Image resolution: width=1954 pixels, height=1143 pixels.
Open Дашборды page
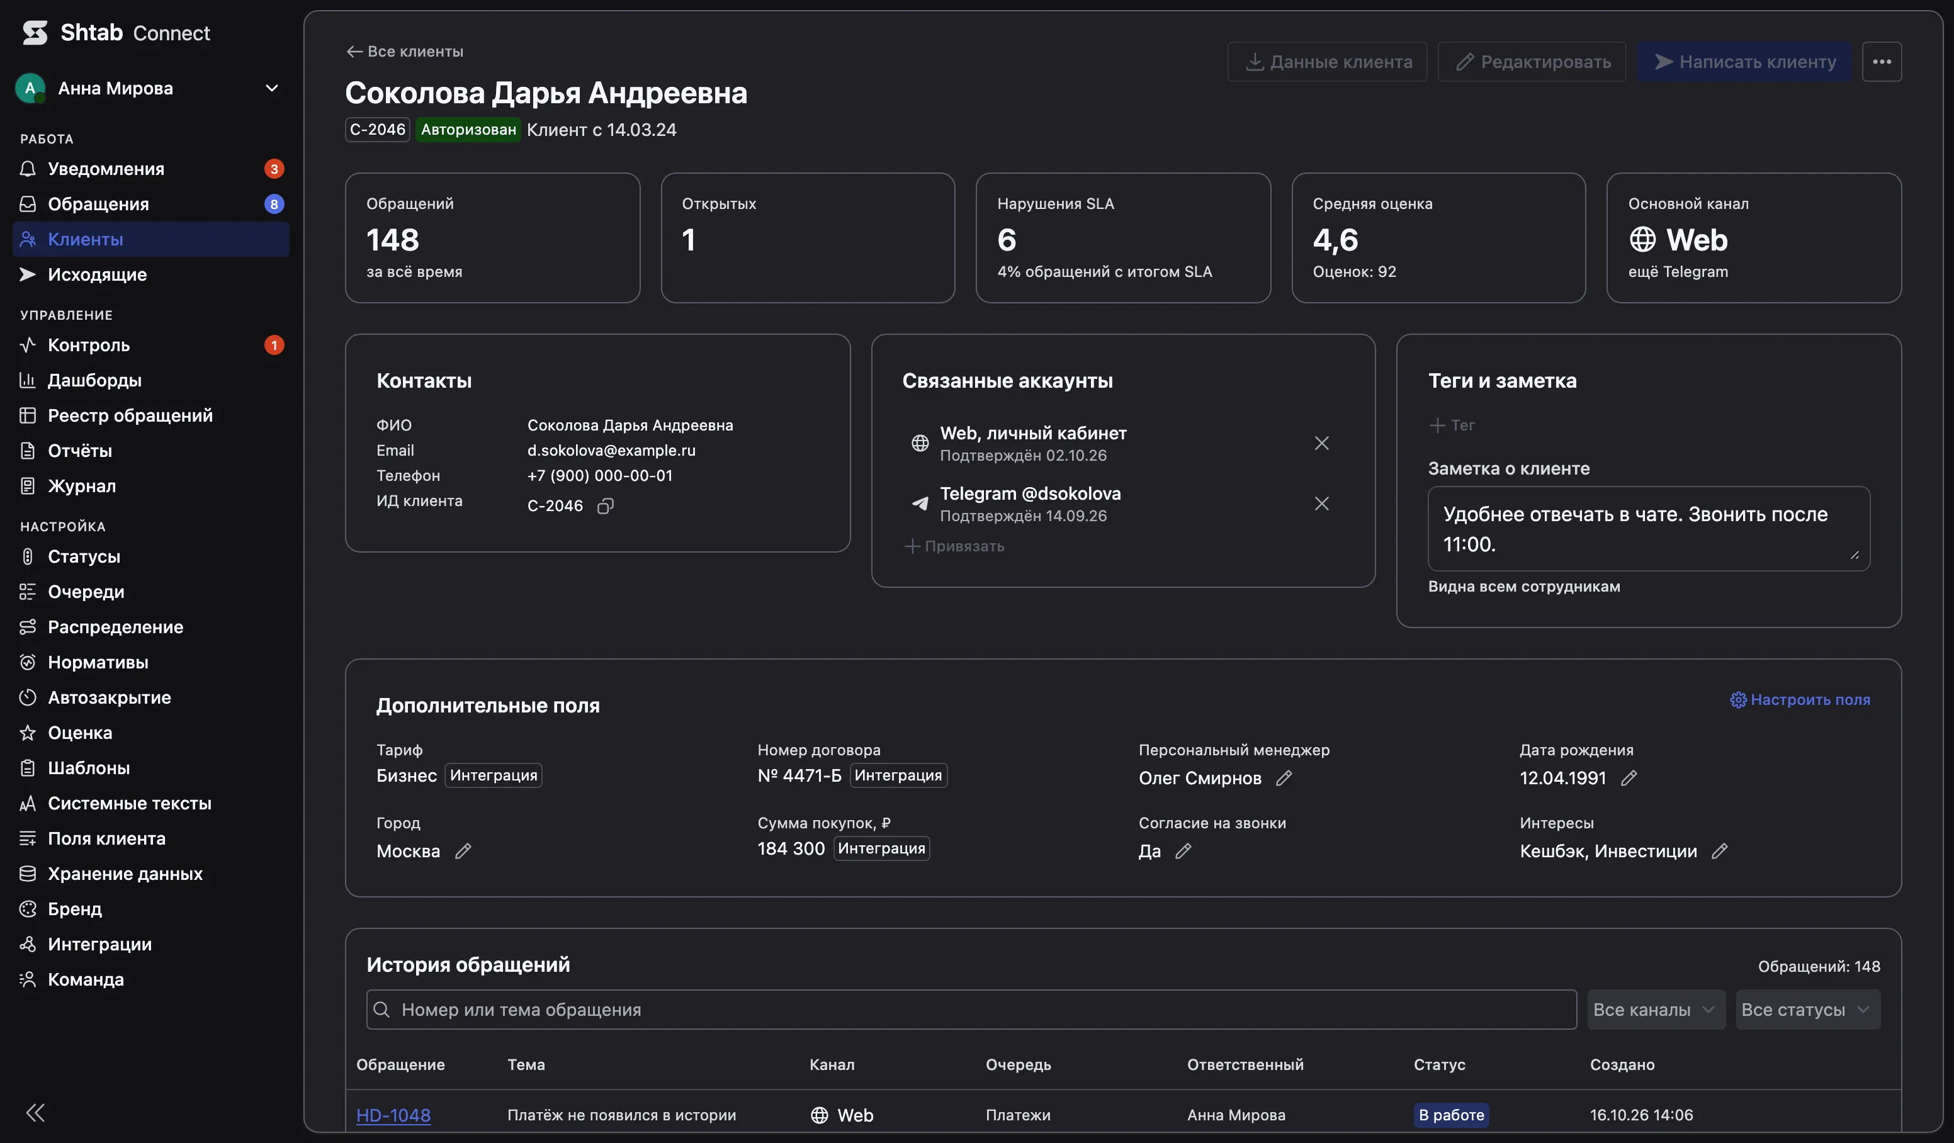[x=151, y=380]
